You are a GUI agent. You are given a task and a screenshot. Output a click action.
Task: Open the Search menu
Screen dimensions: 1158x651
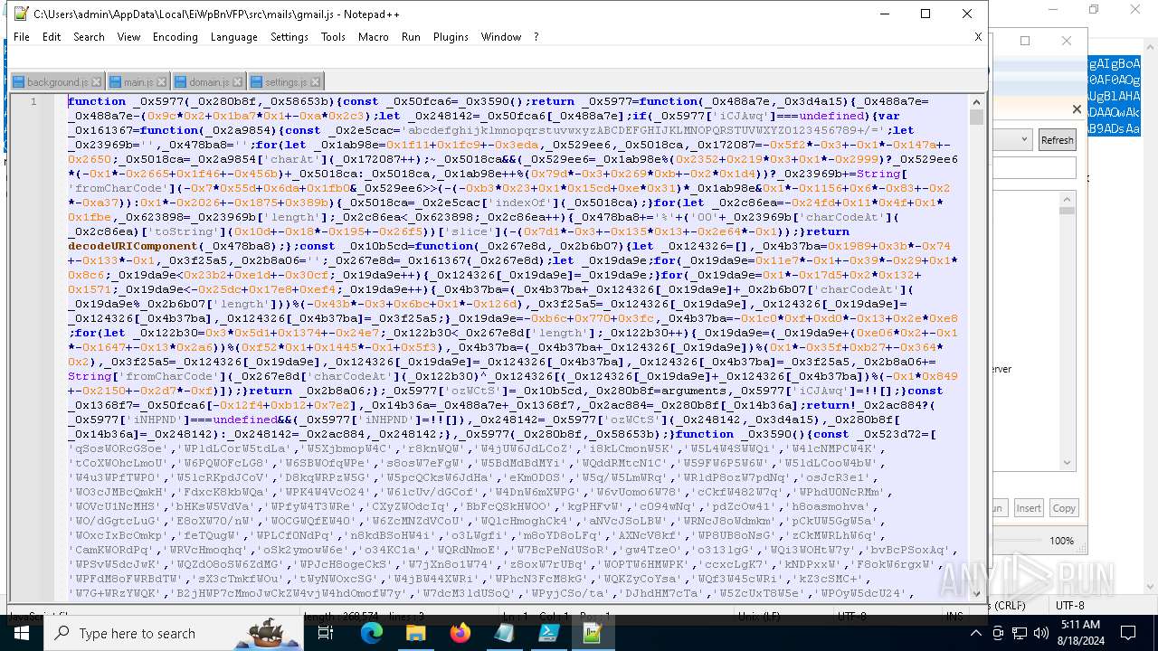(x=89, y=37)
